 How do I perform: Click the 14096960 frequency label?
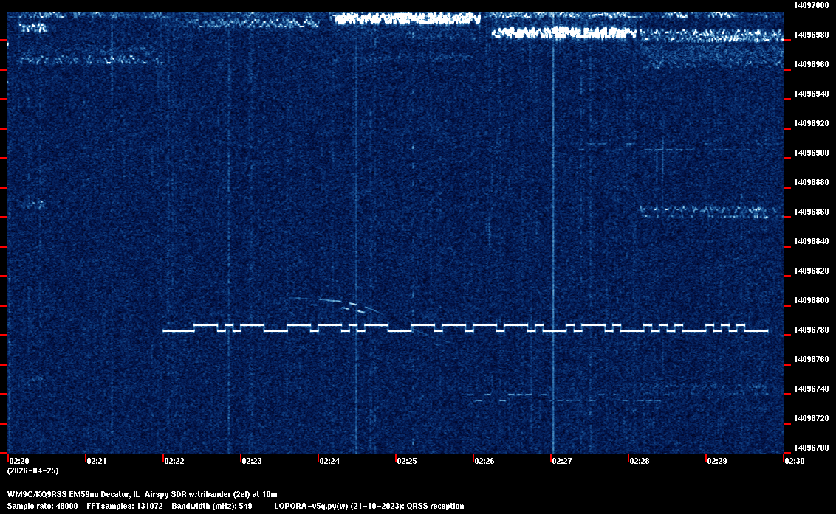(812, 64)
